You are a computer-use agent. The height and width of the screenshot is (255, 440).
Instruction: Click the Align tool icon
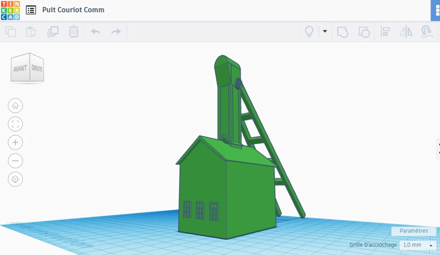[385, 32]
